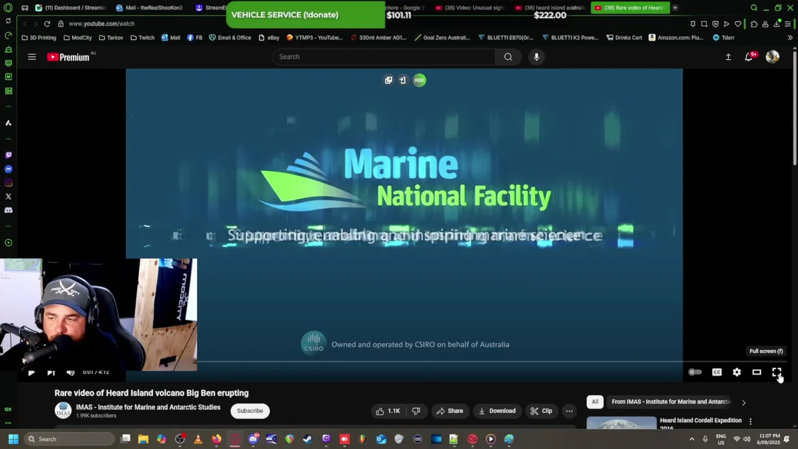The height and width of the screenshot is (449, 798).
Task: Switch to theater mode
Action: tap(757, 372)
